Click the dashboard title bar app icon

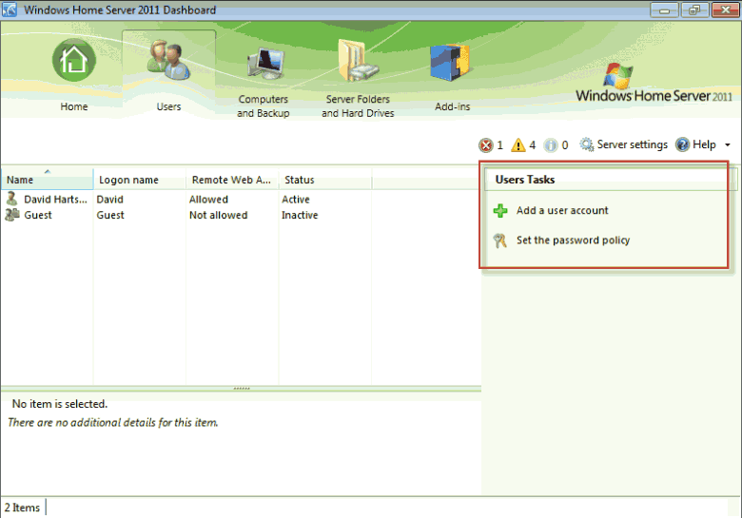pyautogui.click(x=10, y=10)
